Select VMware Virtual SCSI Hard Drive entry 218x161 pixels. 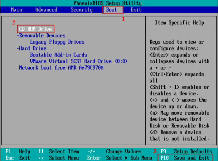[x=79, y=61]
